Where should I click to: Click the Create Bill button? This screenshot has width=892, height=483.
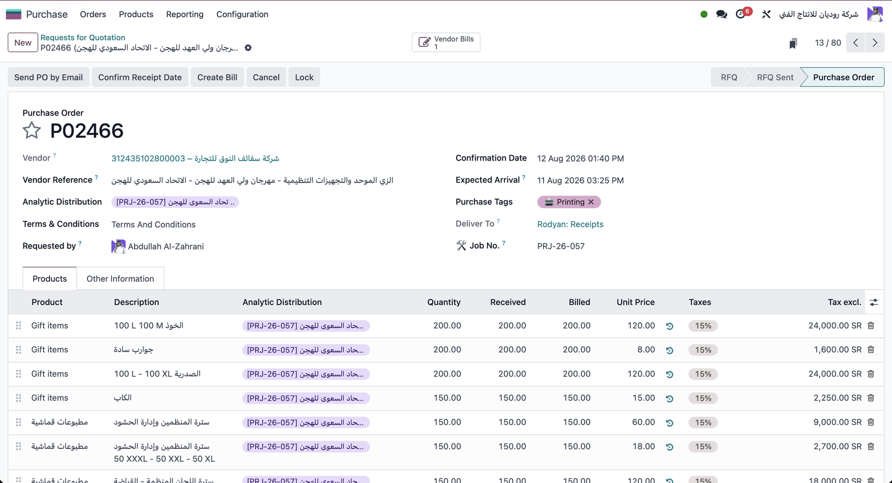tap(217, 78)
